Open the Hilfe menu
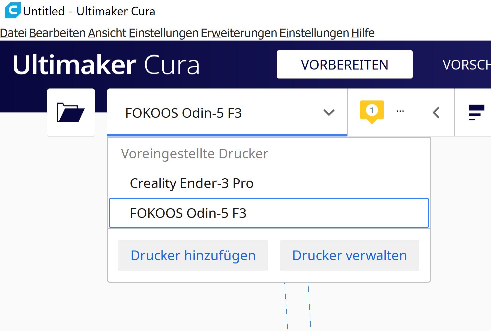 (363, 33)
